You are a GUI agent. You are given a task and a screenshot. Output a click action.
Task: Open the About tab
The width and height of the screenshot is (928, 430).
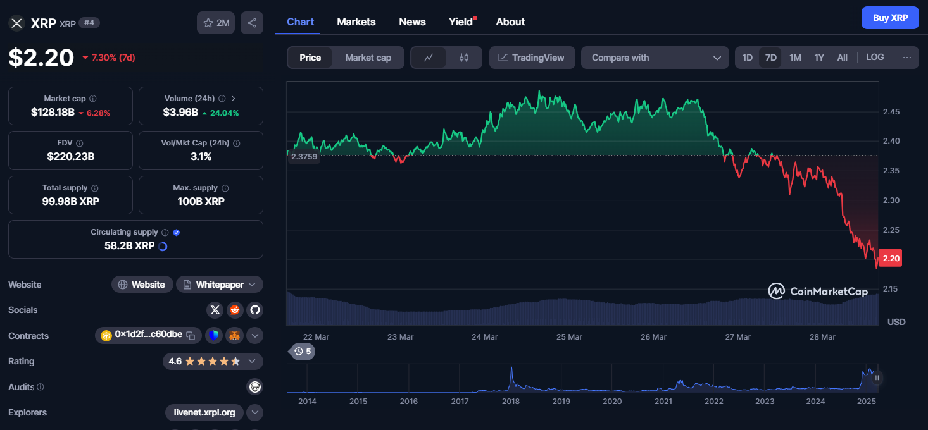[x=510, y=21]
